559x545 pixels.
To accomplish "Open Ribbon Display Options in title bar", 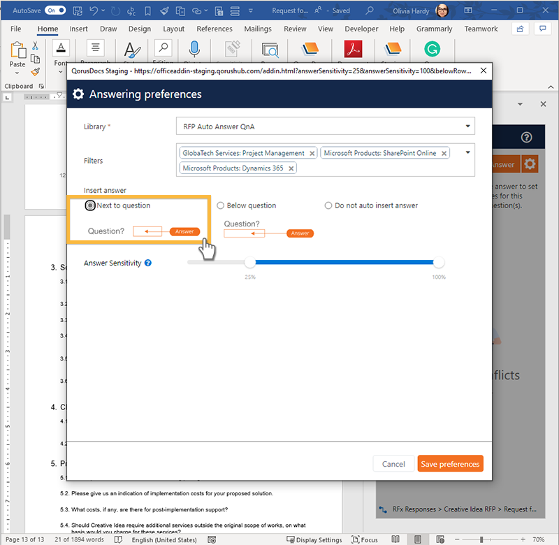I will click(468, 10).
